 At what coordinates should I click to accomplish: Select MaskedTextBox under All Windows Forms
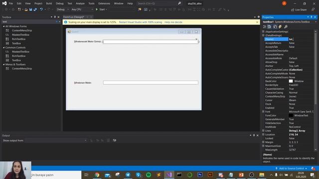point(20,35)
